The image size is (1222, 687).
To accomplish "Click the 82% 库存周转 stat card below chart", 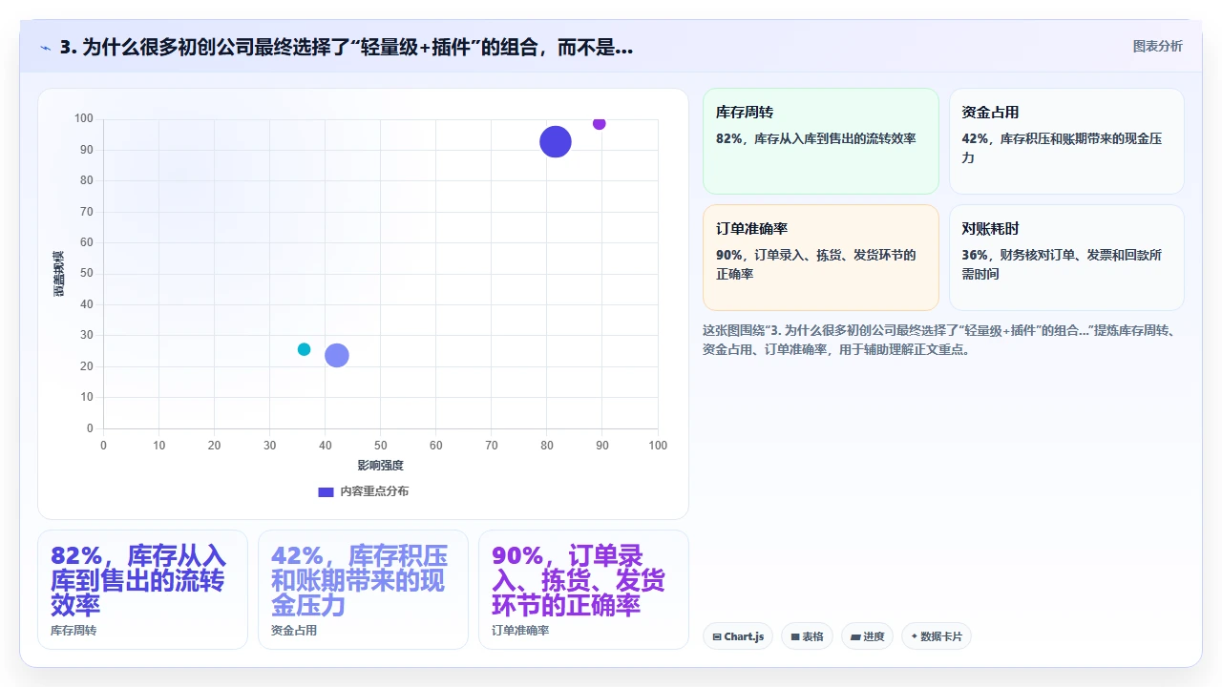I will click(x=142, y=590).
